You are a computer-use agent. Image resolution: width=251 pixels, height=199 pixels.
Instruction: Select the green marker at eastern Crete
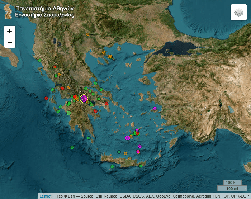[140, 166]
